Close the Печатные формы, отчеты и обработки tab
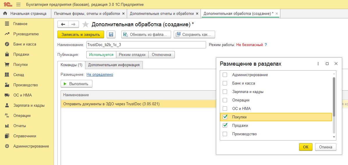The width and height of the screenshot is (348, 165). (123, 13)
